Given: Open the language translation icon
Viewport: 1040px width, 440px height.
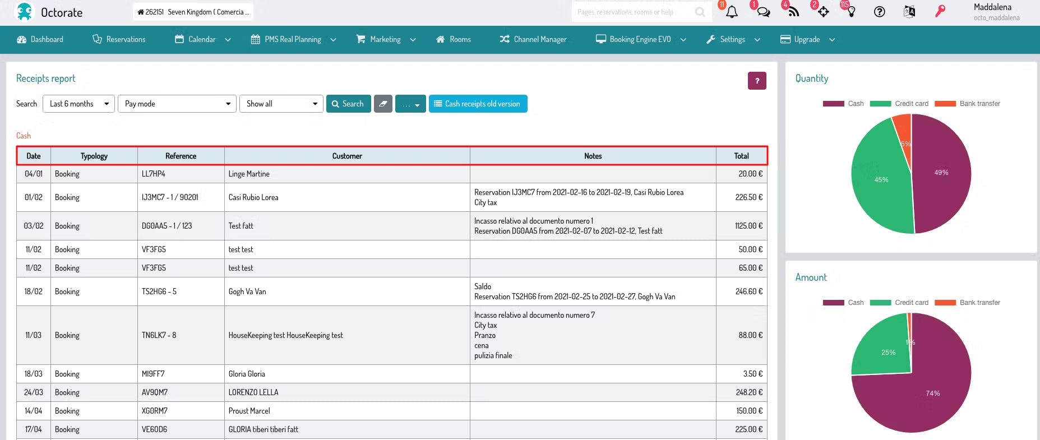Looking at the screenshot, I should (x=909, y=12).
